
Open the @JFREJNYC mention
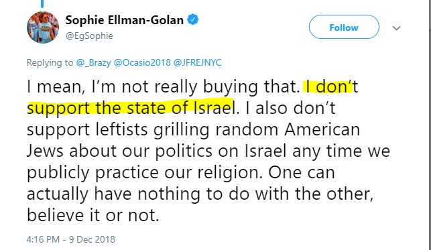(x=197, y=62)
